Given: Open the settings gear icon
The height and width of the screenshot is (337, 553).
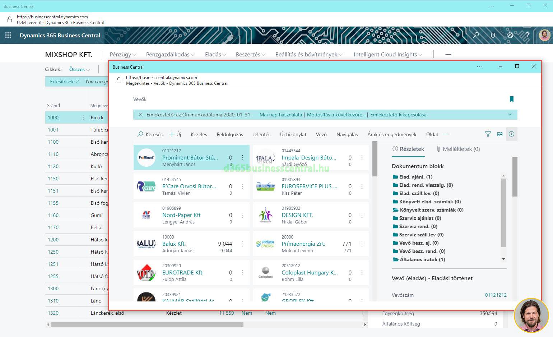Looking at the screenshot, I should [510, 35].
